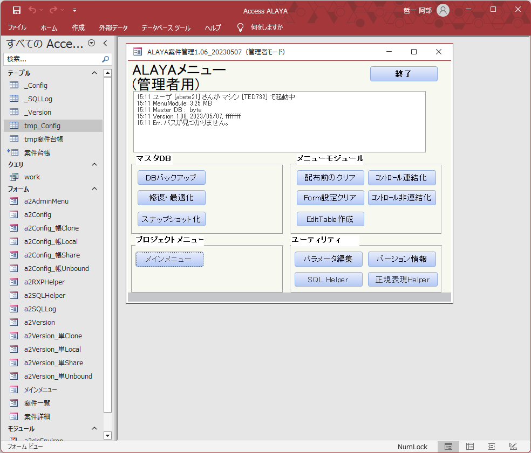This screenshot has height=453, width=531.
Task: Click the スナップショット化 button
Action: tap(172, 219)
